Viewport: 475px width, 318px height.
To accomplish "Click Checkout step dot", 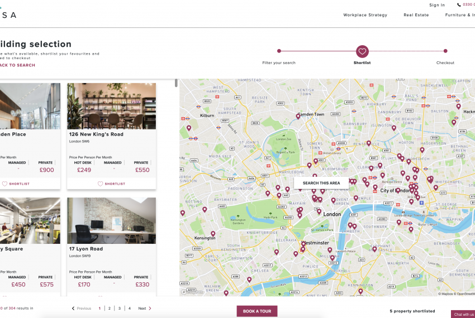I will 445,51.
